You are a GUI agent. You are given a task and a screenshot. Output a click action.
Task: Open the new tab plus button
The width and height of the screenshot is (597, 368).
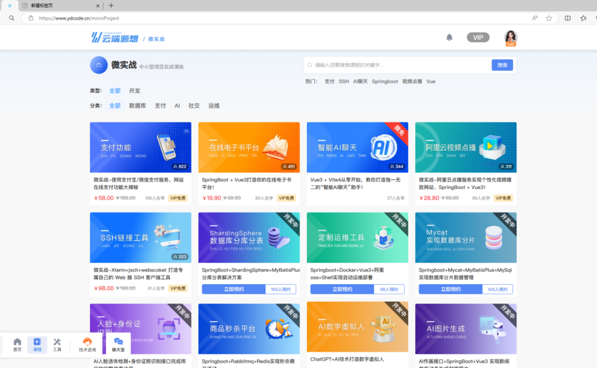(x=111, y=6)
